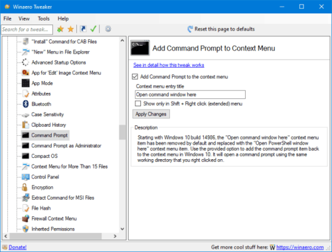The height and width of the screenshot is (252, 332).
Task: Click the second favorites star toolbar icon
Action: [x=70, y=29]
